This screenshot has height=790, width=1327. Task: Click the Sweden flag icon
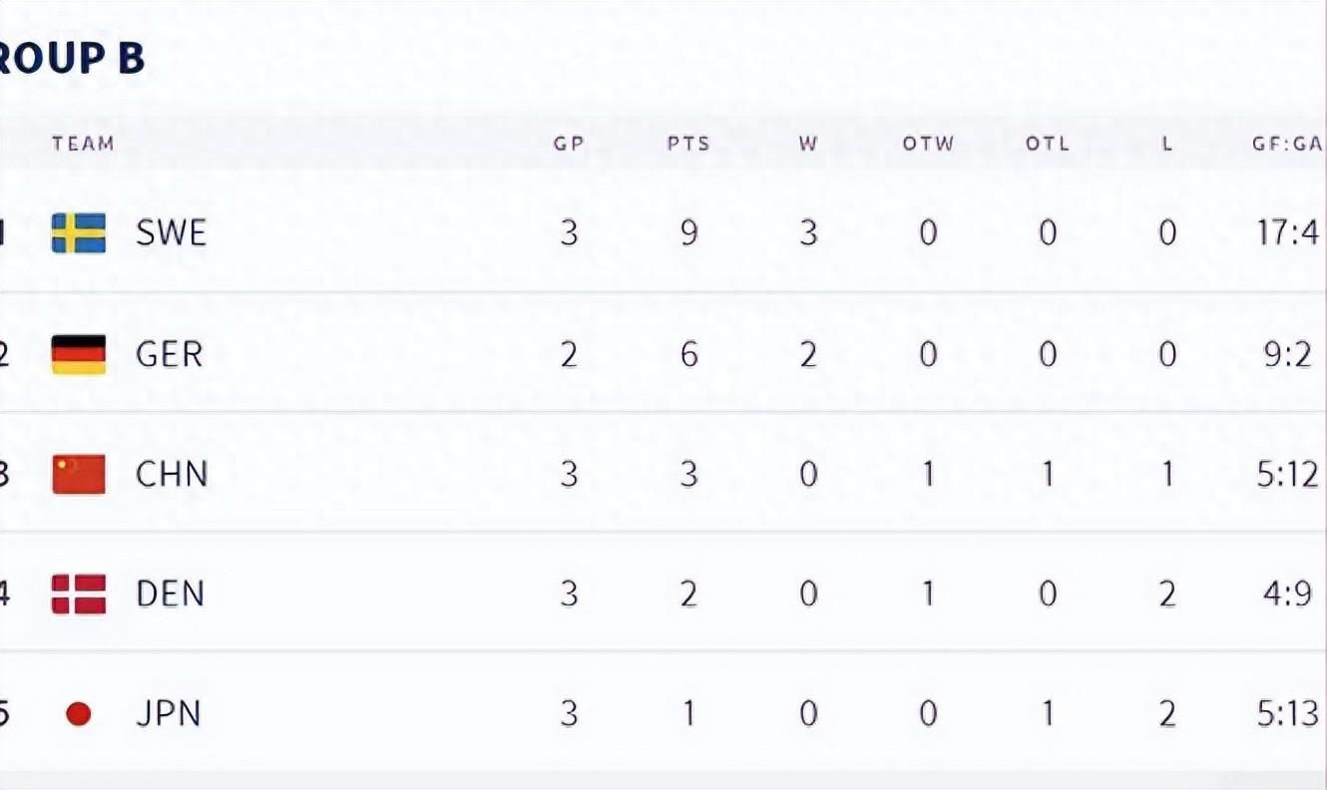point(79,233)
